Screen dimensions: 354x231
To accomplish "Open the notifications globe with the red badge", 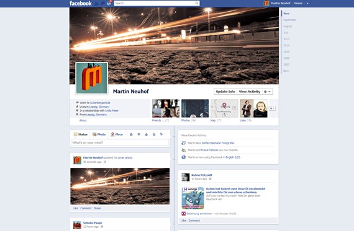I will pos(109,3).
